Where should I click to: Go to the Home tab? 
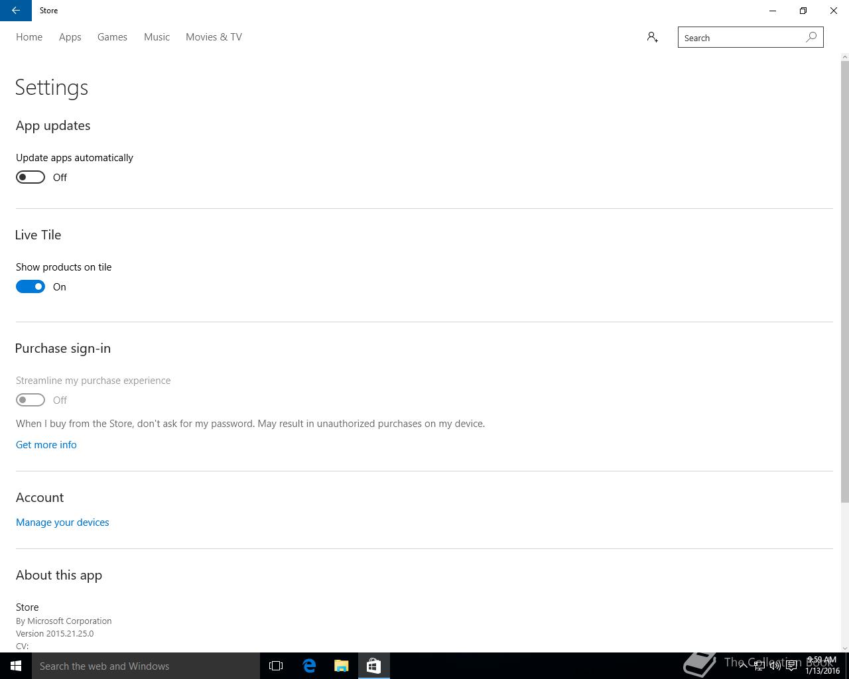(x=29, y=37)
